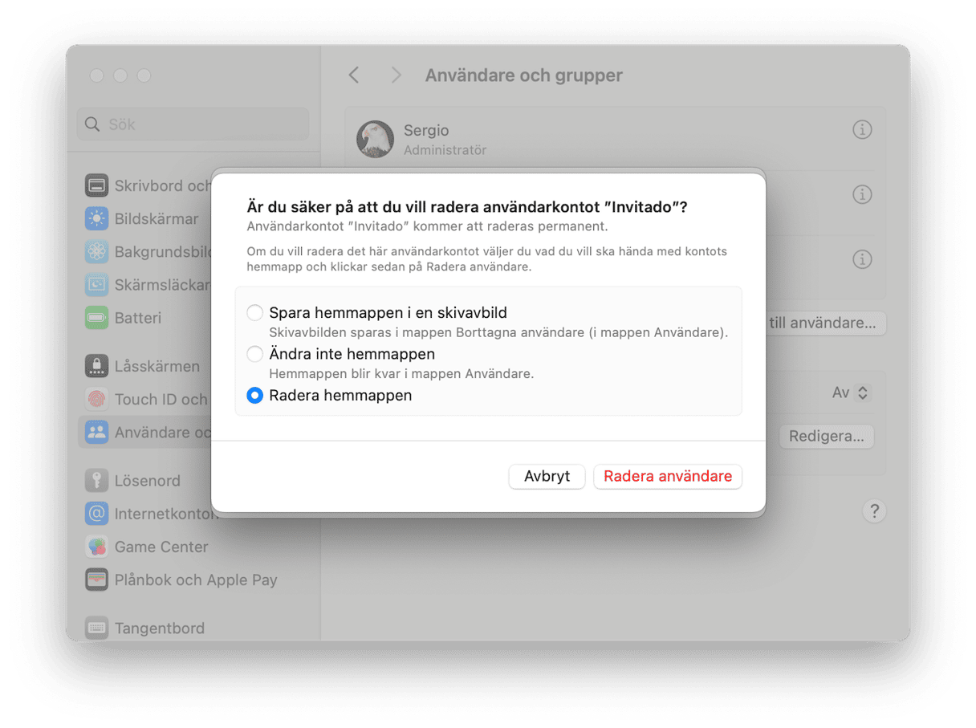
Task: Open Bildskärmar settings icon
Action: tap(97, 218)
